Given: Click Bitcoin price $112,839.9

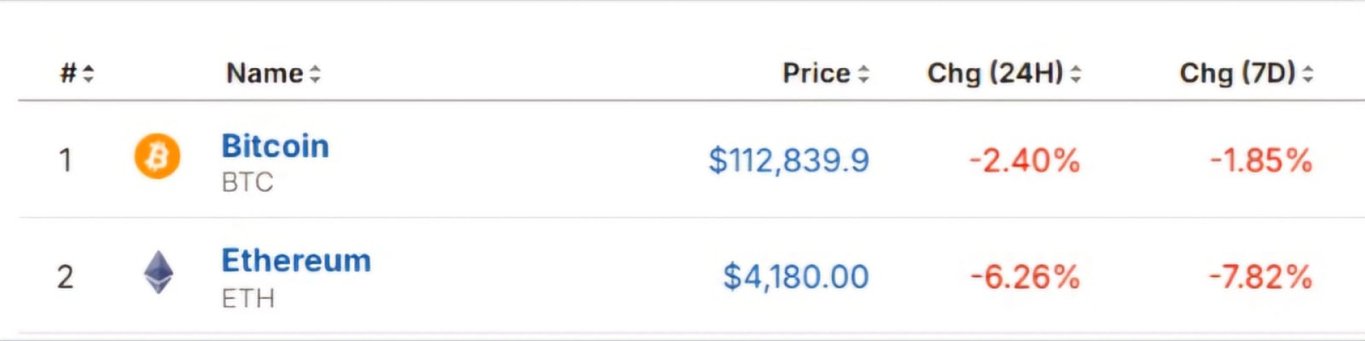Looking at the screenshot, I should 788,160.
